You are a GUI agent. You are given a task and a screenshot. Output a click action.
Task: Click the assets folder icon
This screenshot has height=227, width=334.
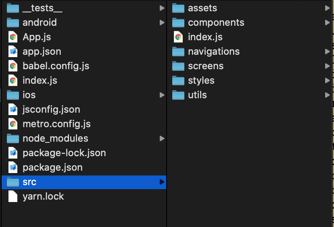(x=178, y=8)
